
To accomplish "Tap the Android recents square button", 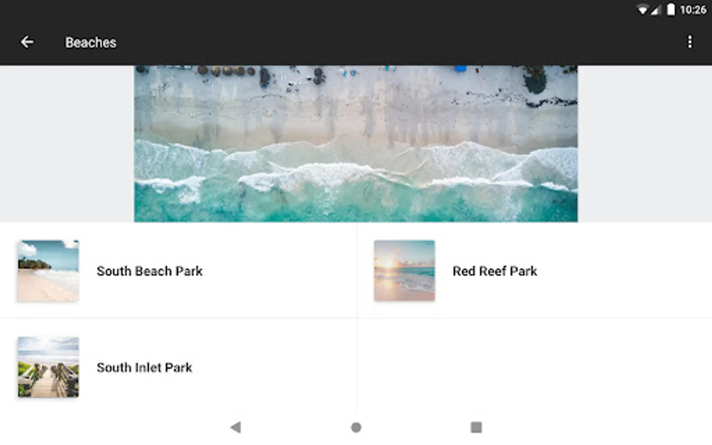I will tap(476, 427).
